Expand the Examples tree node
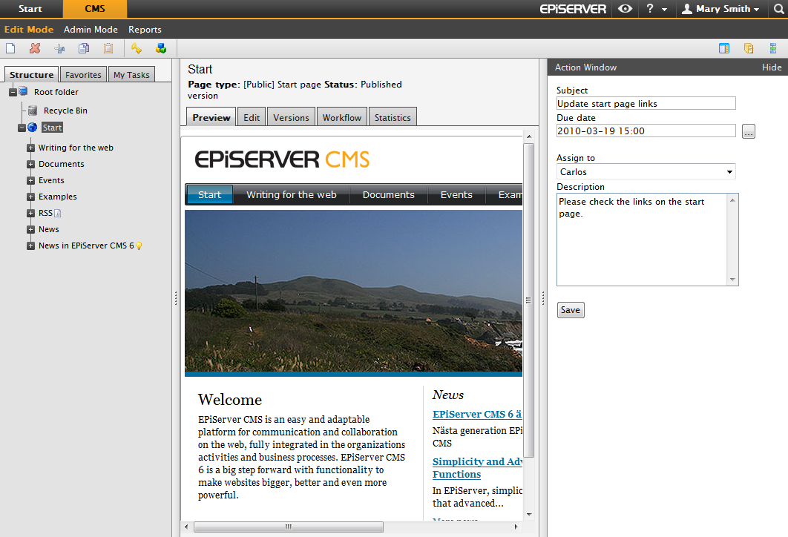This screenshot has height=537, width=788. 30,197
